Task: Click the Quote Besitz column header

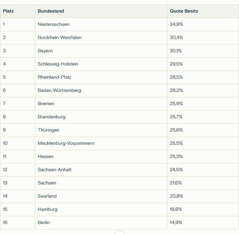Action: [x=184, y=11]
